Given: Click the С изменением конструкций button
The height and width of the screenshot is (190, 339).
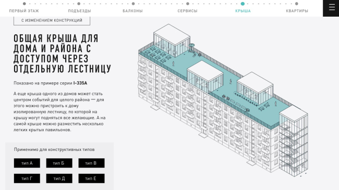Looking at the screenshot, I should pos(52,20).
